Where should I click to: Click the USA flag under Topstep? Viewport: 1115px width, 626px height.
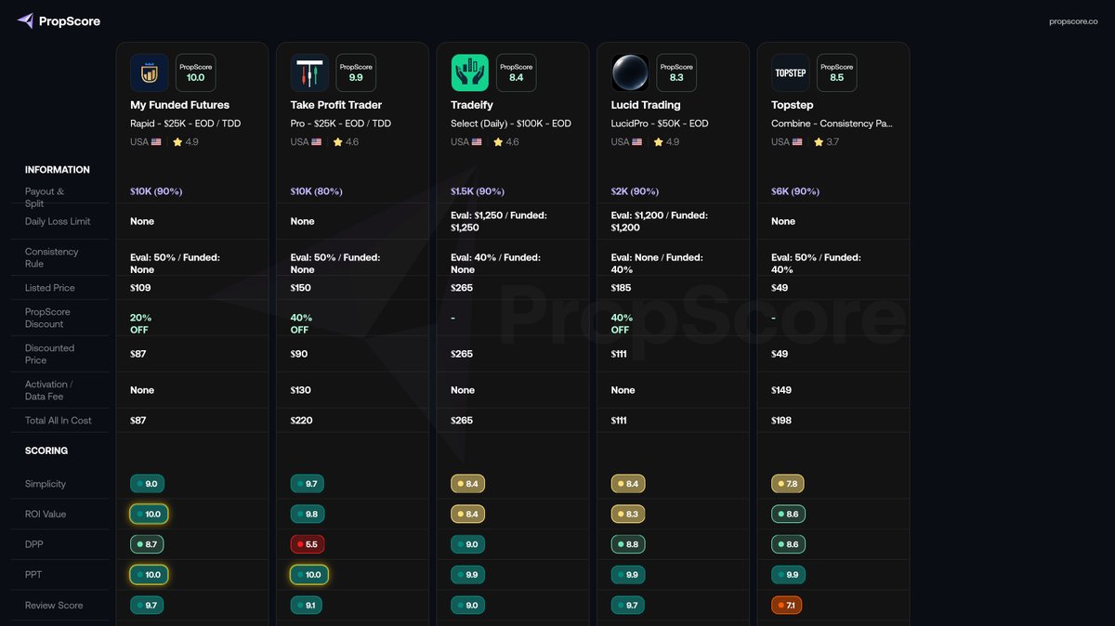pyautogui.click(x=797, y=142)
